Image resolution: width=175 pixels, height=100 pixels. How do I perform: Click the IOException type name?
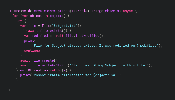pyautogui.click(x=37, y=70)
